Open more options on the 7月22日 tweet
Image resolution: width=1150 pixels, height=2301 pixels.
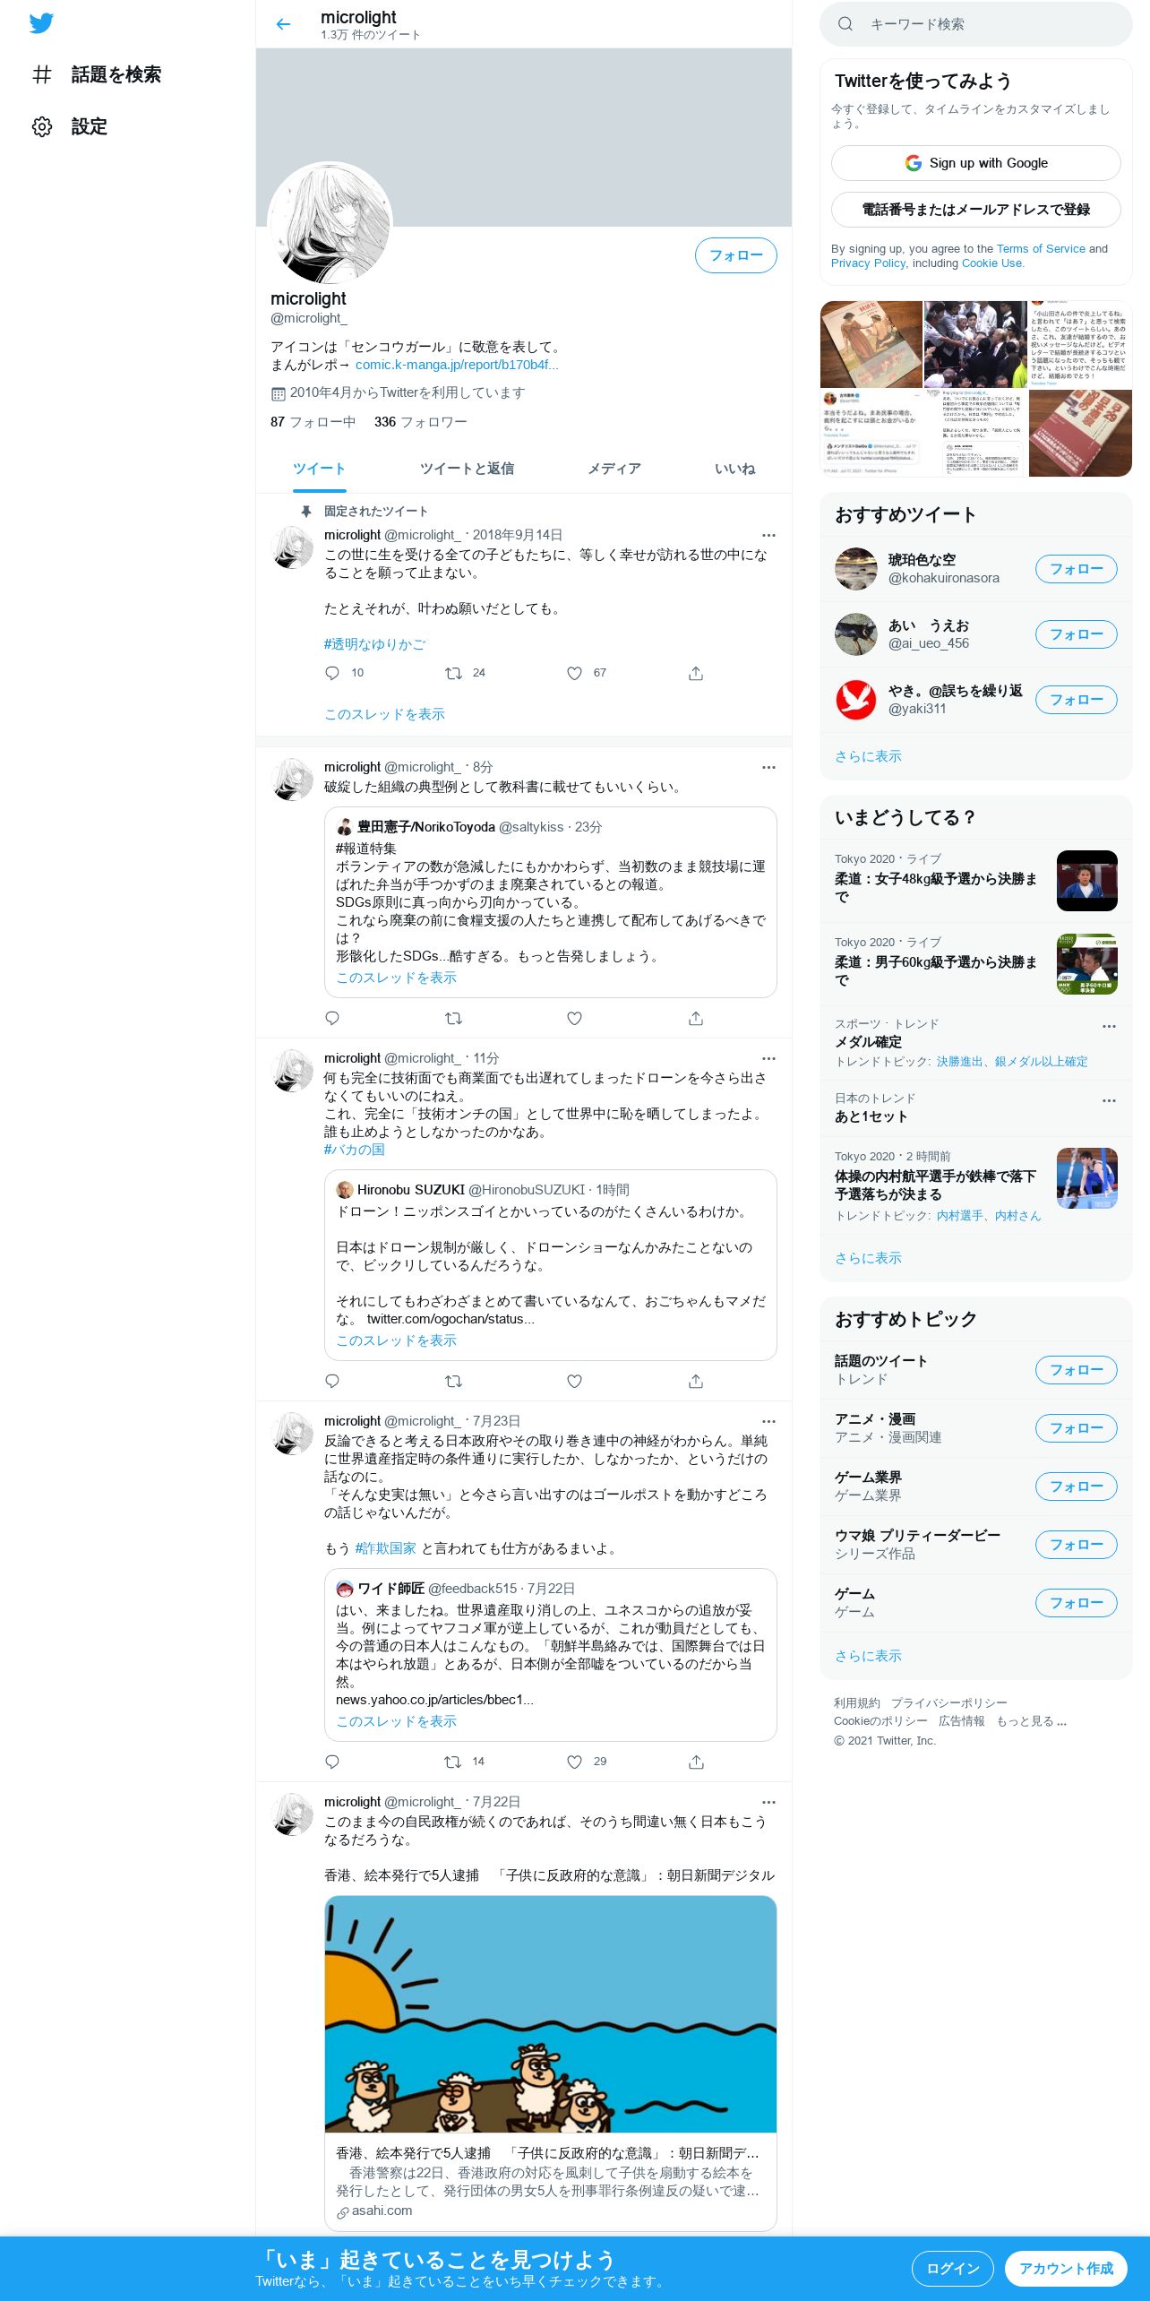point(768,1802)
